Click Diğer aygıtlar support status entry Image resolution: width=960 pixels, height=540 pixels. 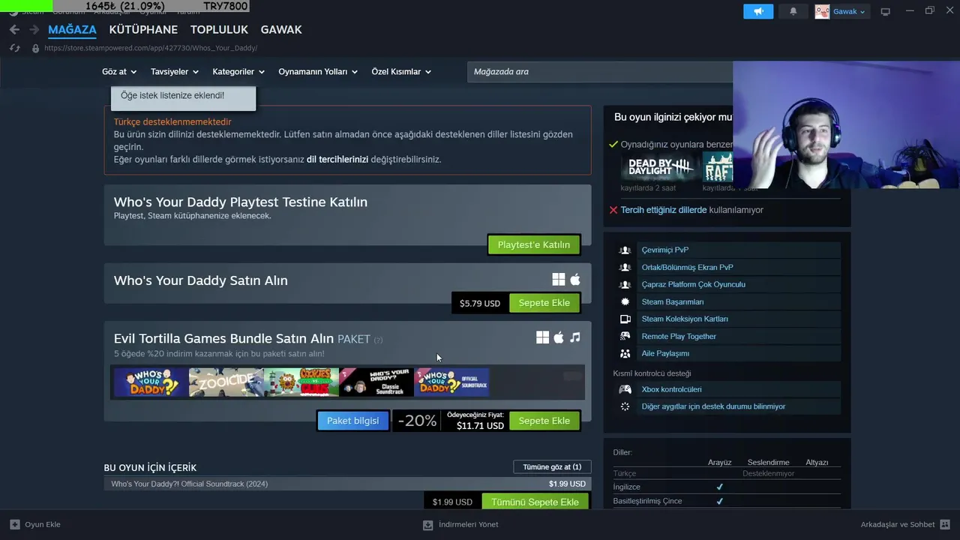tap(713, 406)
